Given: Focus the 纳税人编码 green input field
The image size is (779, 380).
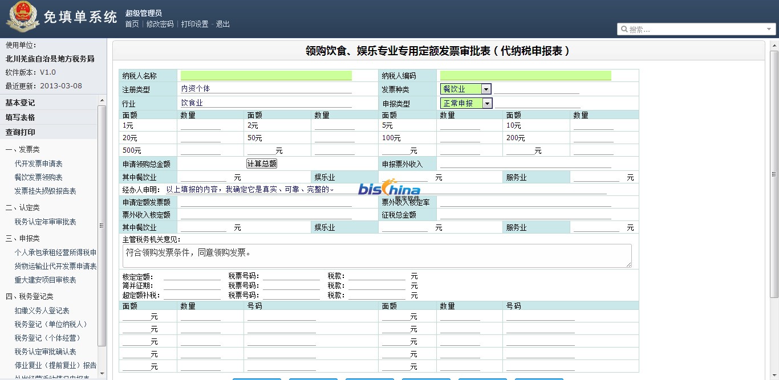Looking at the screenshot, I should (x=526, y=75).
